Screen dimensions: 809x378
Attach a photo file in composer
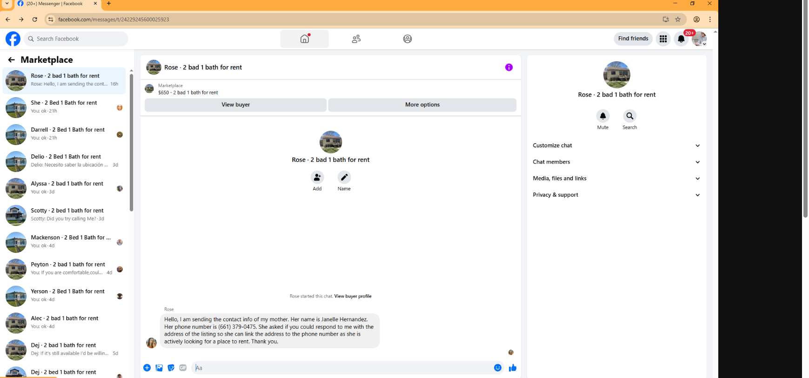159,368
